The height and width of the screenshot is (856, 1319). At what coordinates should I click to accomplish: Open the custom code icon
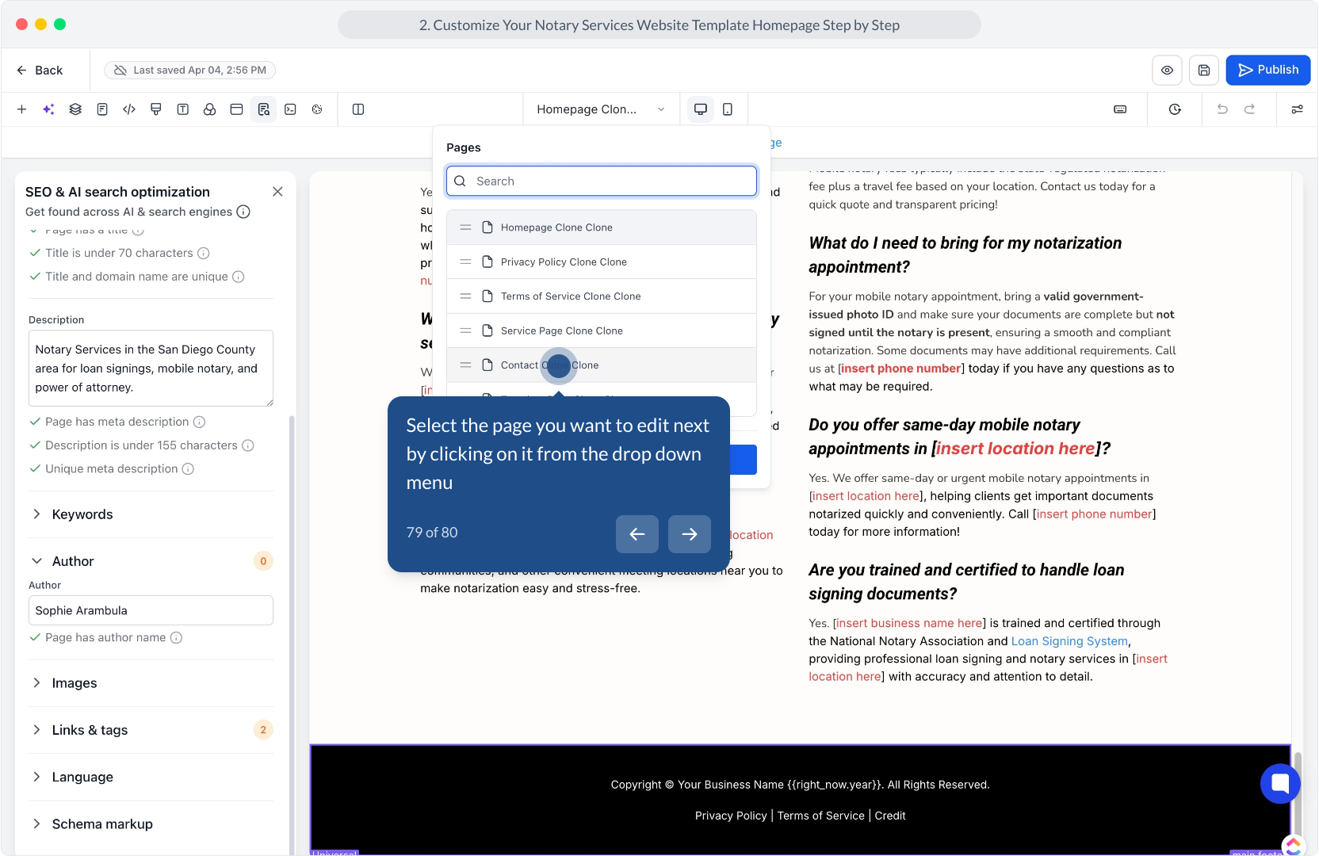pyautogui.click(x=129, y=109)
